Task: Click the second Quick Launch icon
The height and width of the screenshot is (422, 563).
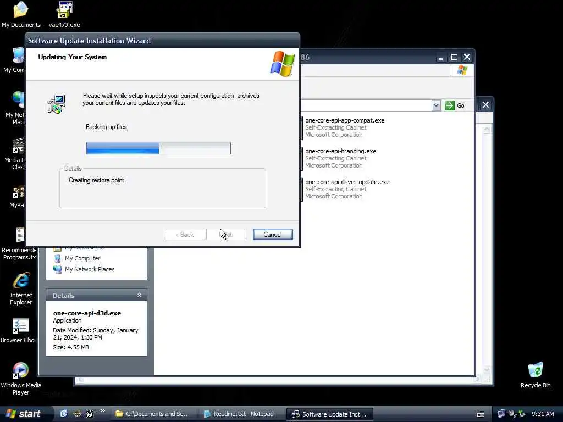Action: pos(77,414)
